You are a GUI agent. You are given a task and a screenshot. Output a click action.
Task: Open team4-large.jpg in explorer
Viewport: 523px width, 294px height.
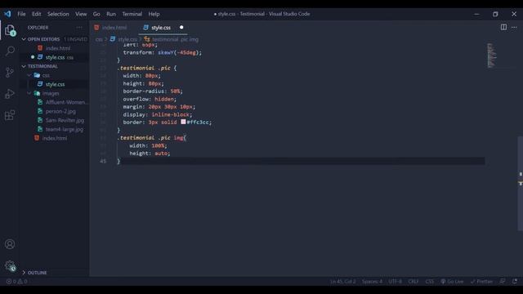(65, 129)
